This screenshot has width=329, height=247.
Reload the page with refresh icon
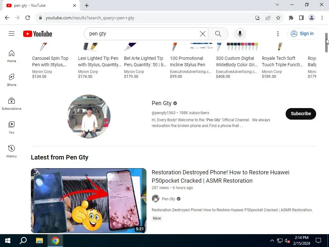28,18
